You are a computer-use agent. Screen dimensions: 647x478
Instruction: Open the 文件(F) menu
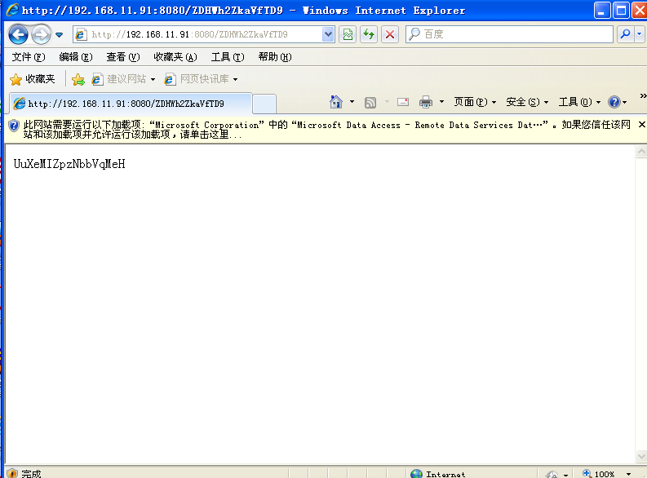point(29,57)
